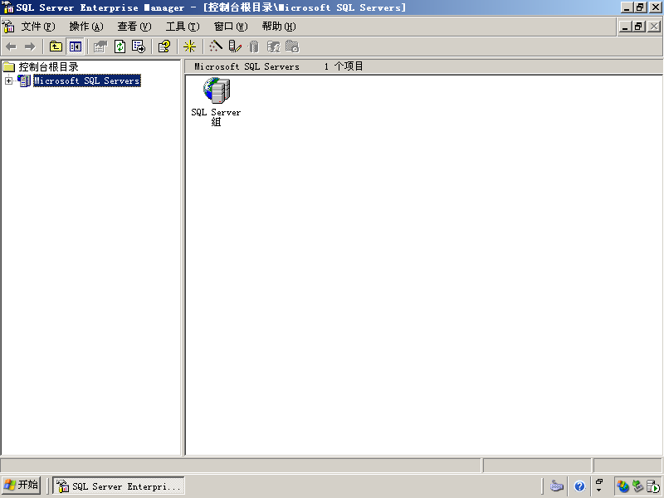This screenshot has height=498, width=664.
Task: Expand the Microsoft SQL Servers tree node
Action: [8, 81]
